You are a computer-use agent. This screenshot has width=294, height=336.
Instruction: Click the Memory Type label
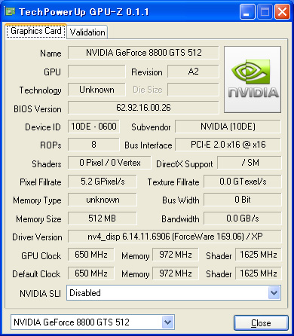point(37,200)
